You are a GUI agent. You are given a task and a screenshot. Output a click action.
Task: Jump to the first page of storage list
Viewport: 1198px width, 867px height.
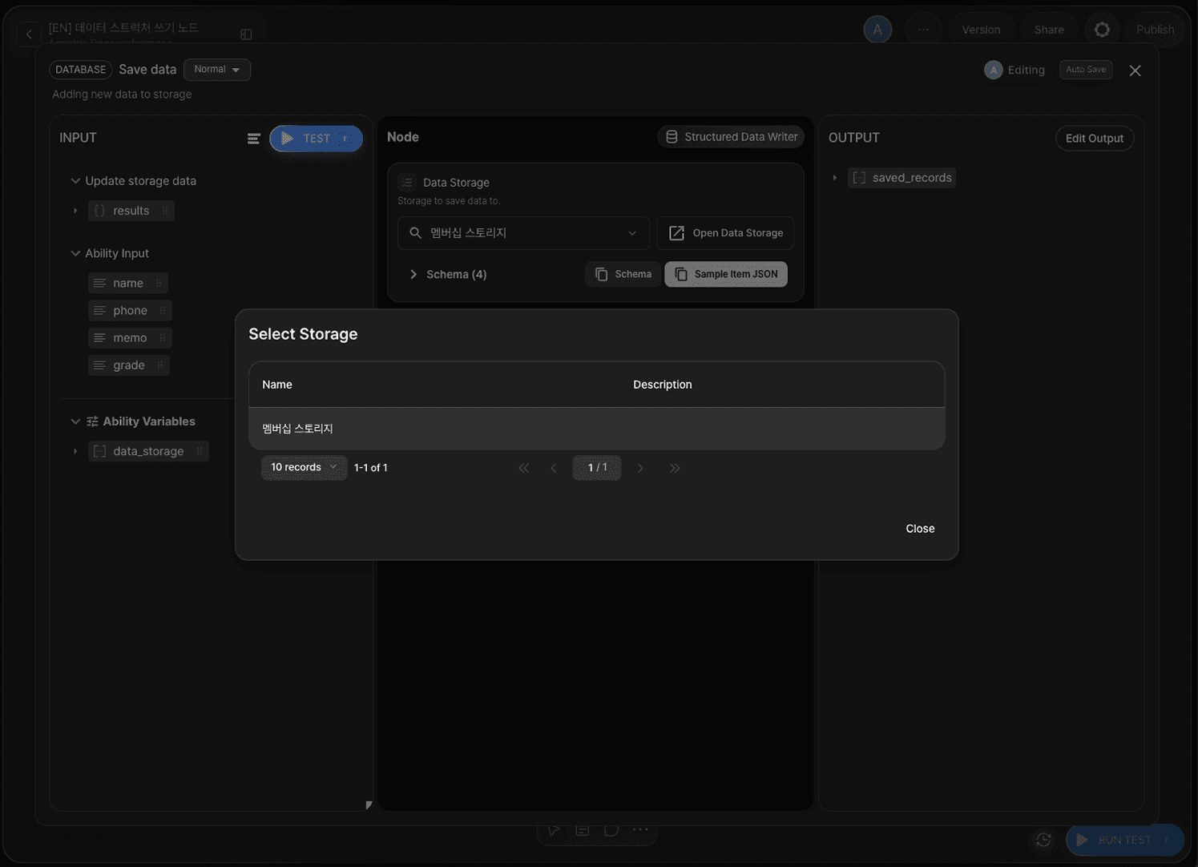(523, 468)
